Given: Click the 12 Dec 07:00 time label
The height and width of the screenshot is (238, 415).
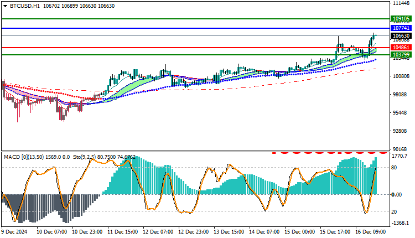Looking at the screenshot, I should click(x=158, y=232).
